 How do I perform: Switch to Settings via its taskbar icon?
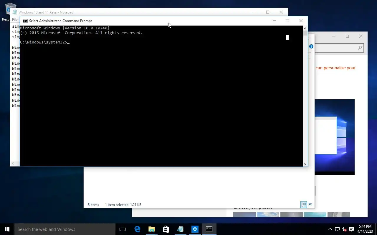coord(195,229)
